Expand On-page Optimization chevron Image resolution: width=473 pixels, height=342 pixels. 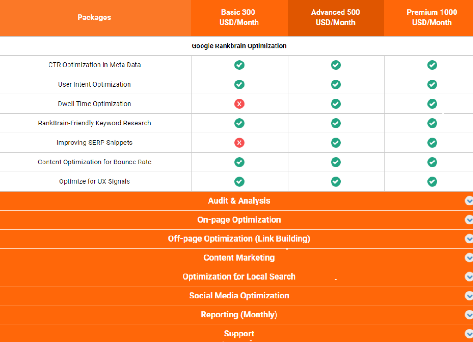[468, 220]
